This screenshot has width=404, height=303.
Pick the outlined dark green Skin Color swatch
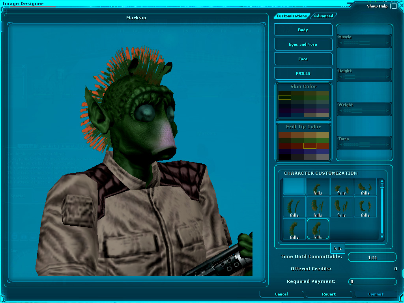(x=285, y=97)
